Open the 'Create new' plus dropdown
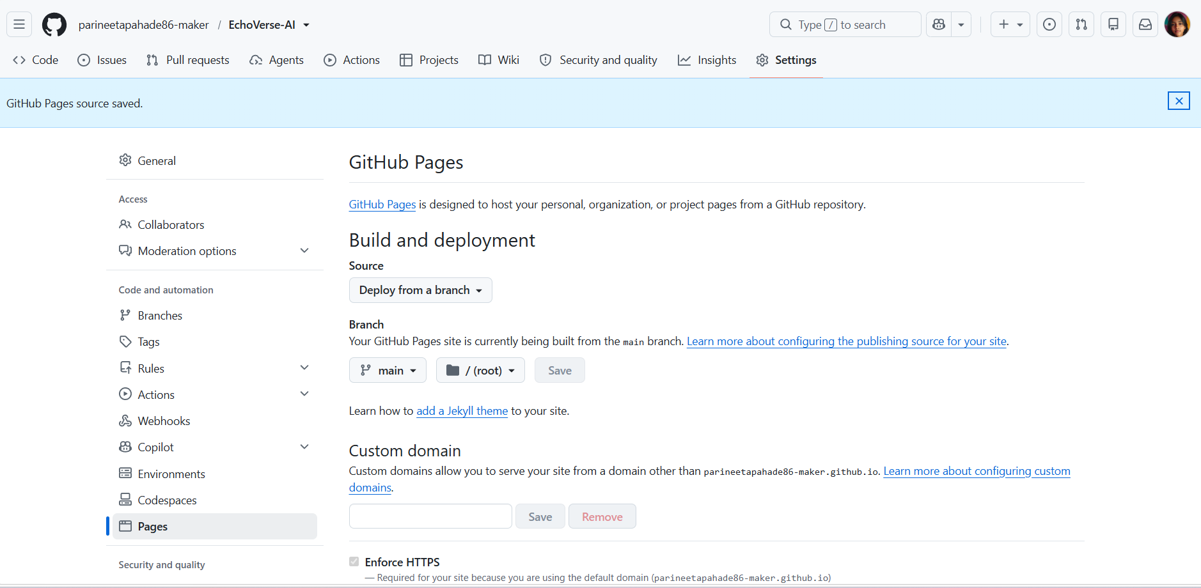 1010,24
